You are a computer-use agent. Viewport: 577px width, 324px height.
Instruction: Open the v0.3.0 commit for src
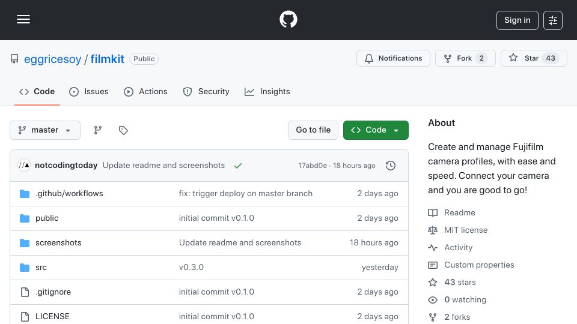tap(191, 268)
